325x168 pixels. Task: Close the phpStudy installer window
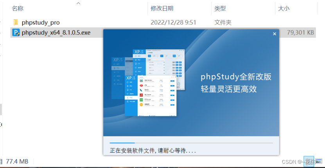[275, 34]
